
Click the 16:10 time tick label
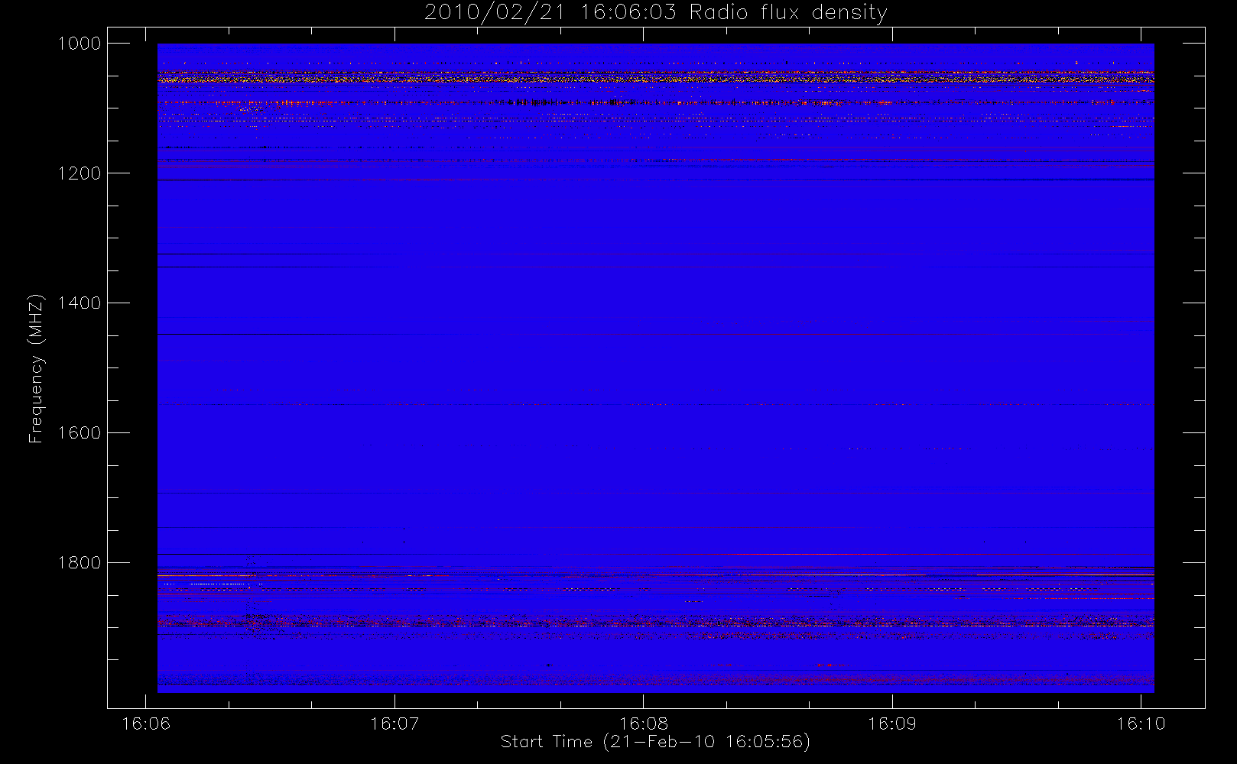pyautogui.click(x=1141, y=724)
